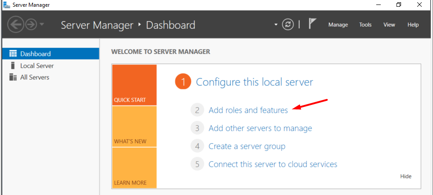Select the WHAT'S NEW tile
The image size is (433, 195).
134,127
